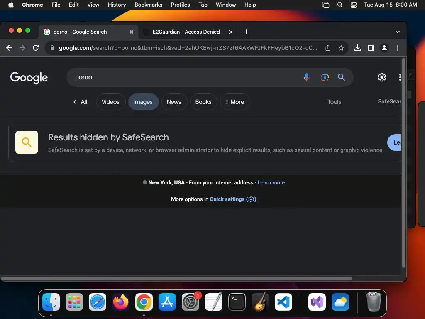Image resolution: width=425 pixels, height=319 pixels.
Task: Open the Profiles menu
Action: [180, 5]
